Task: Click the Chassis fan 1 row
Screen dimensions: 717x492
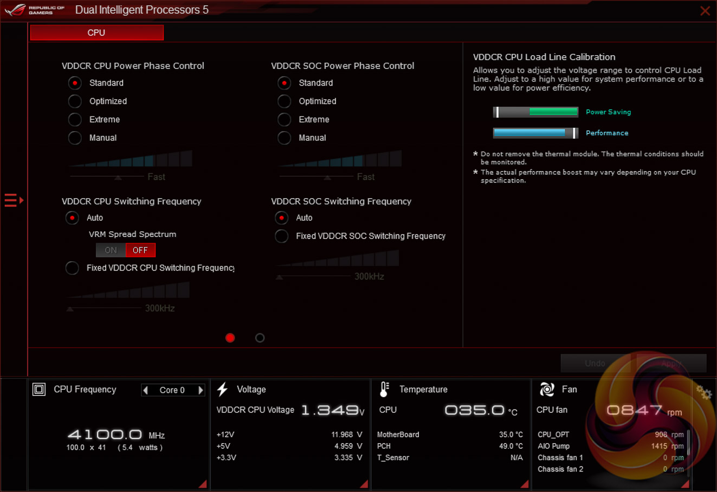Action: tap(611, 458)
